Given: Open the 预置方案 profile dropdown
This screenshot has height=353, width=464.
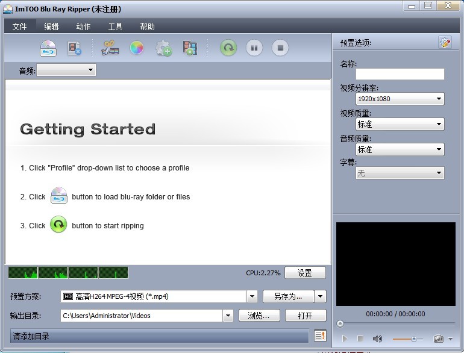Looking at the screenshot, I should click(252, 296).
